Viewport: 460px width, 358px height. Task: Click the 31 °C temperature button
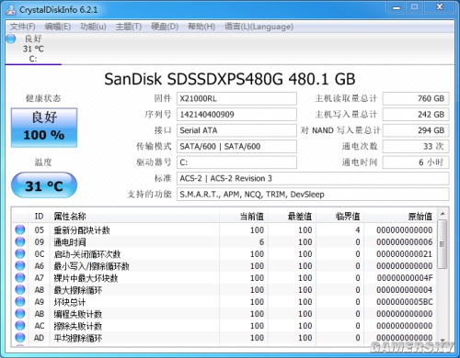[44, 185]
